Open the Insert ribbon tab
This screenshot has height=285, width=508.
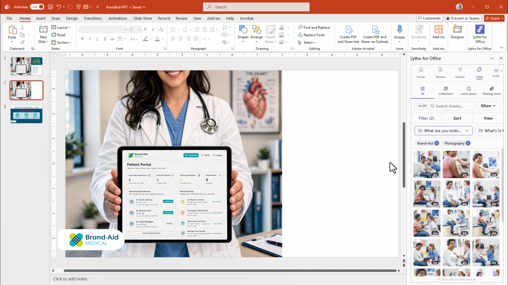pos(41,18)
